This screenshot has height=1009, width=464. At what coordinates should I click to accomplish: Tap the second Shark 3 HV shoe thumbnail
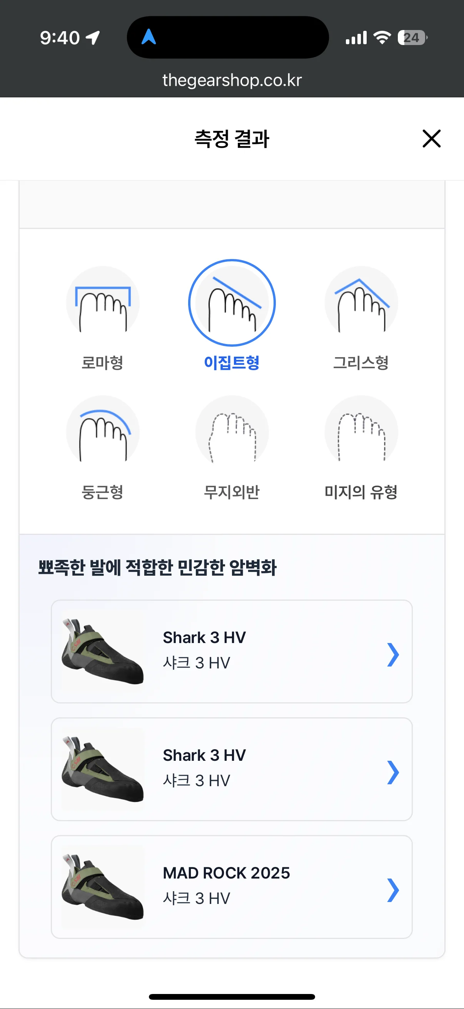point(103,769)
